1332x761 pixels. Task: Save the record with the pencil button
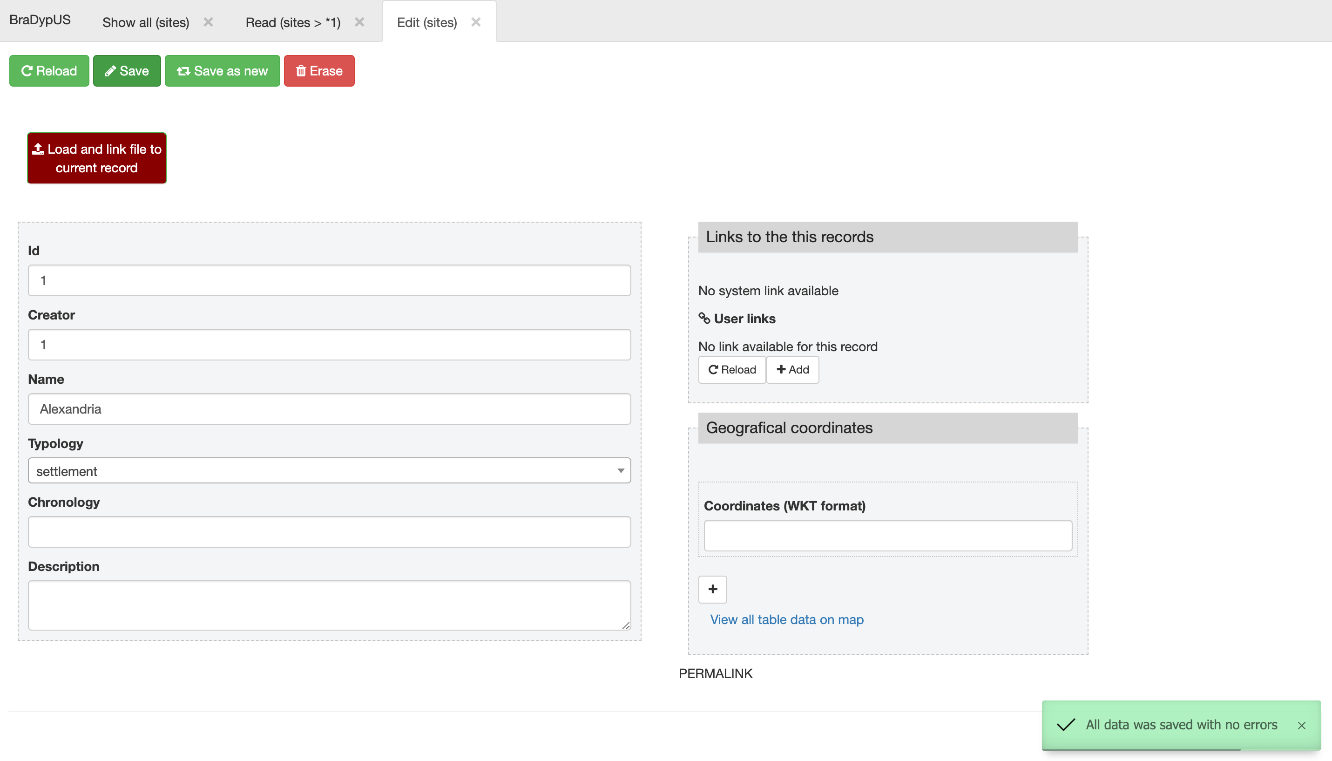pyautogui.click(x=127, y=71)
